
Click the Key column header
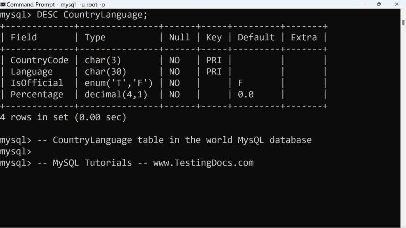click(214, 37)
